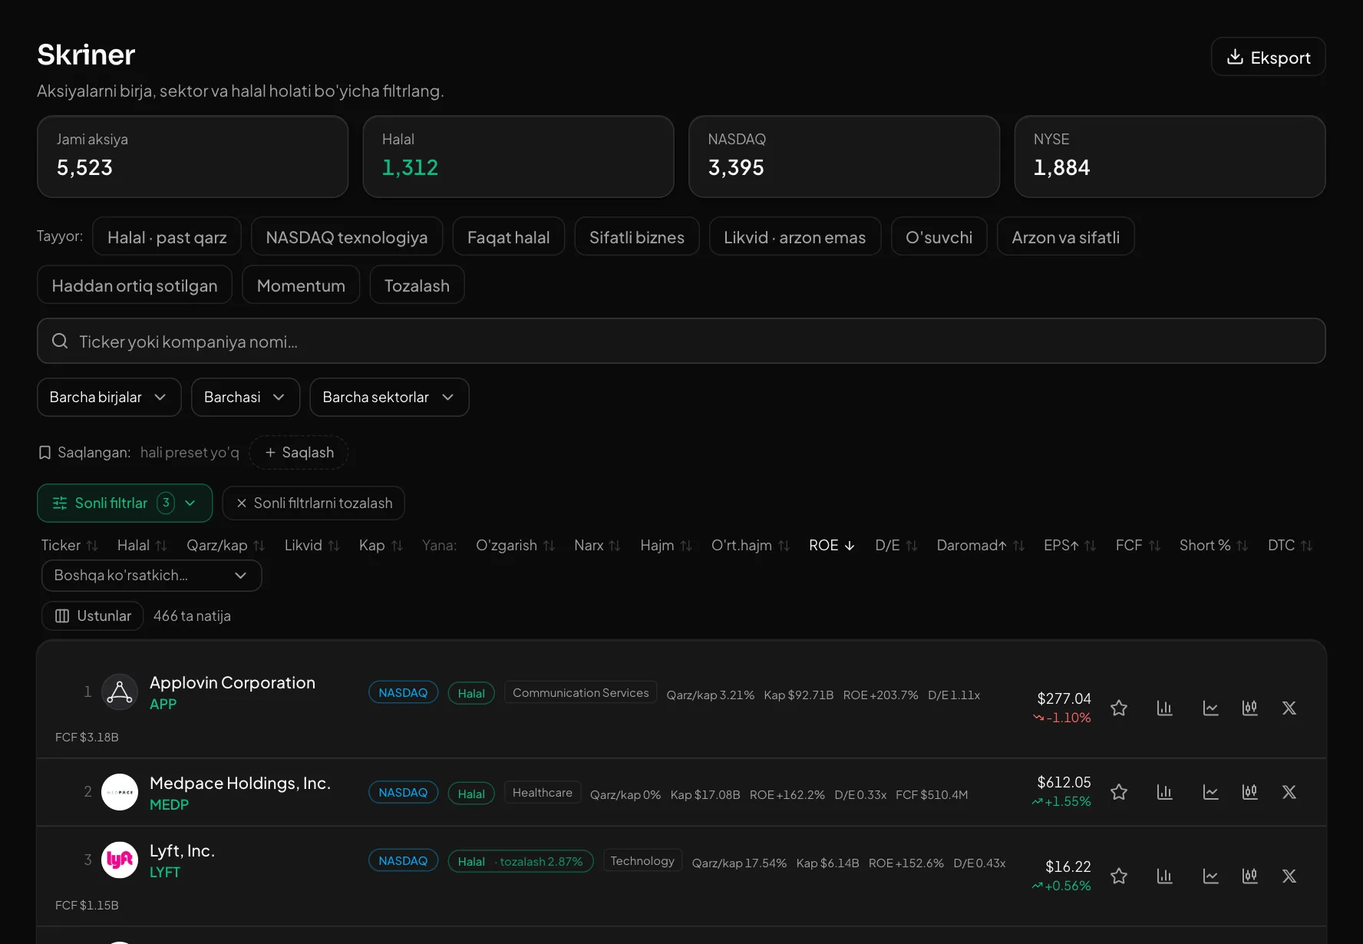Image resolution: width=1363 pixels, height=944 pixels.
Task: Select the Haddan ortiq sotilgan preset
Action: 134,285
